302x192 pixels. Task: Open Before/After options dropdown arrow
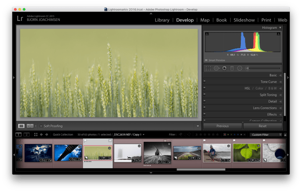35,126
